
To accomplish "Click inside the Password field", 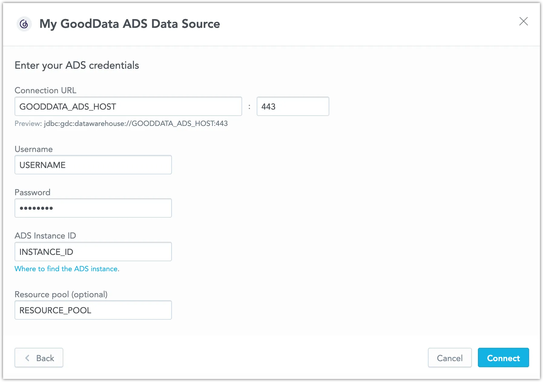I will (93, 208).
